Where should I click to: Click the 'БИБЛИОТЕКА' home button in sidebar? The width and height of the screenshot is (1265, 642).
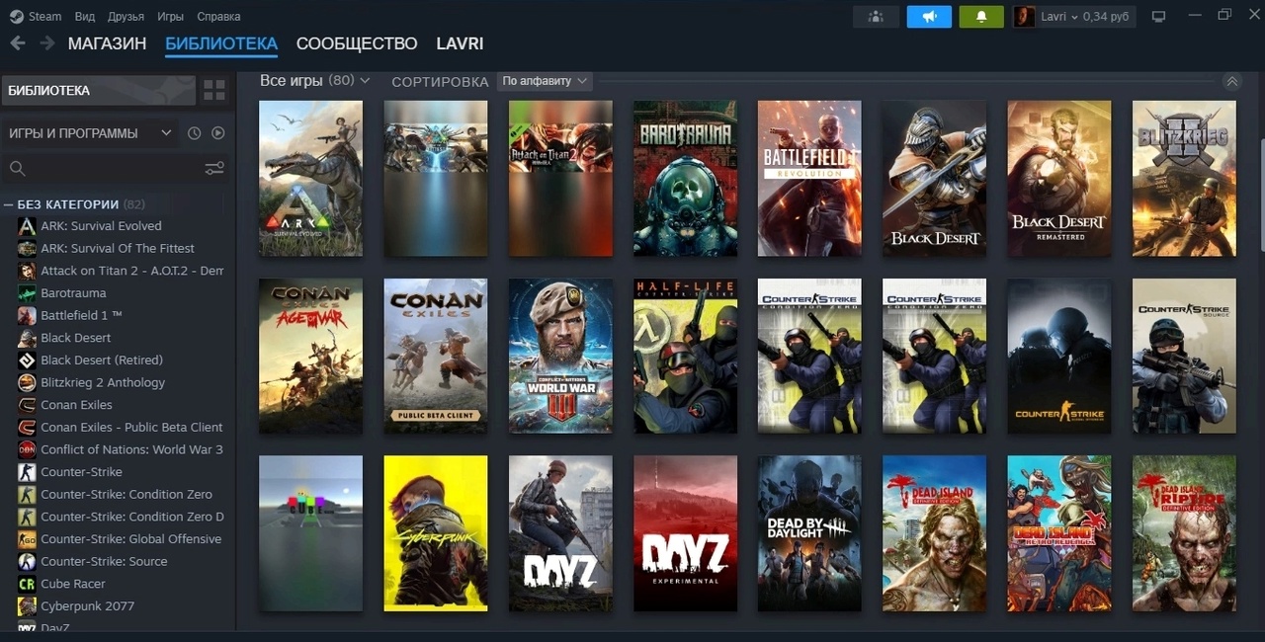(x=98, y=91)
